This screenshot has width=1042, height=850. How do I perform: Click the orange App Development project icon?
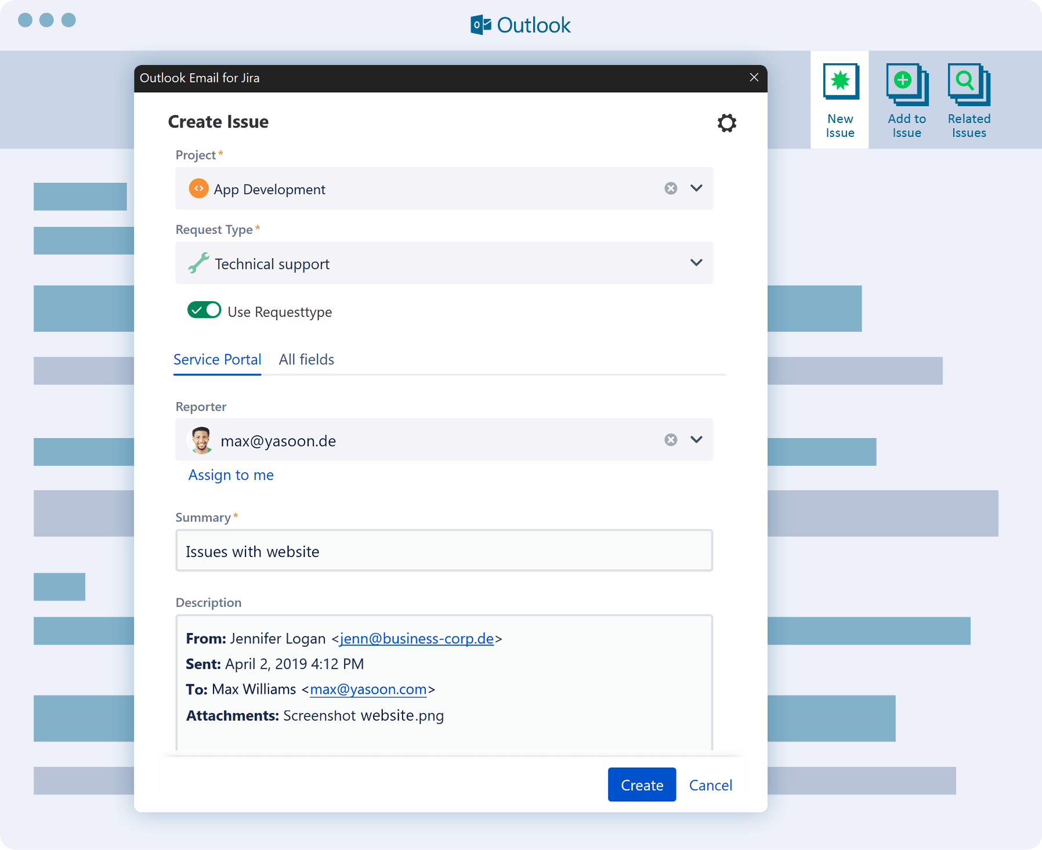[x=198, y=189]
